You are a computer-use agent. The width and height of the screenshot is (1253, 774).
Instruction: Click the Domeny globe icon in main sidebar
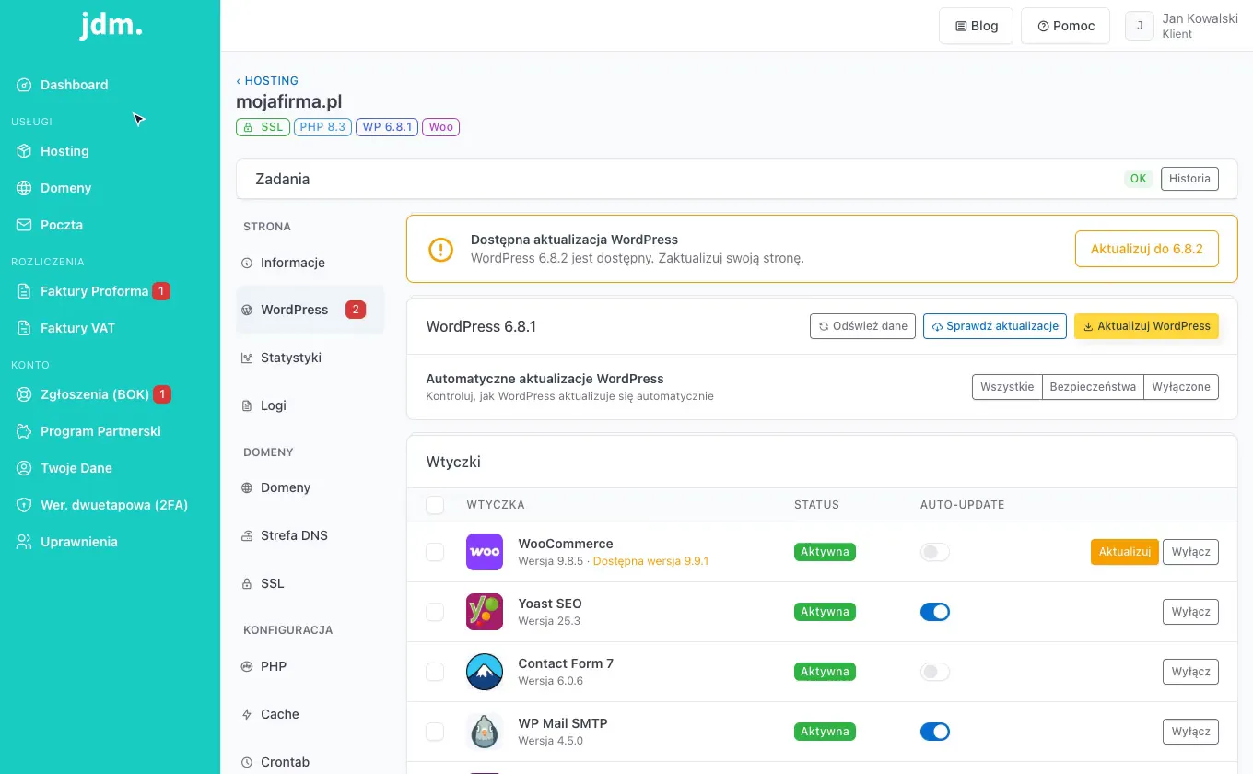(x=24, y=188)
